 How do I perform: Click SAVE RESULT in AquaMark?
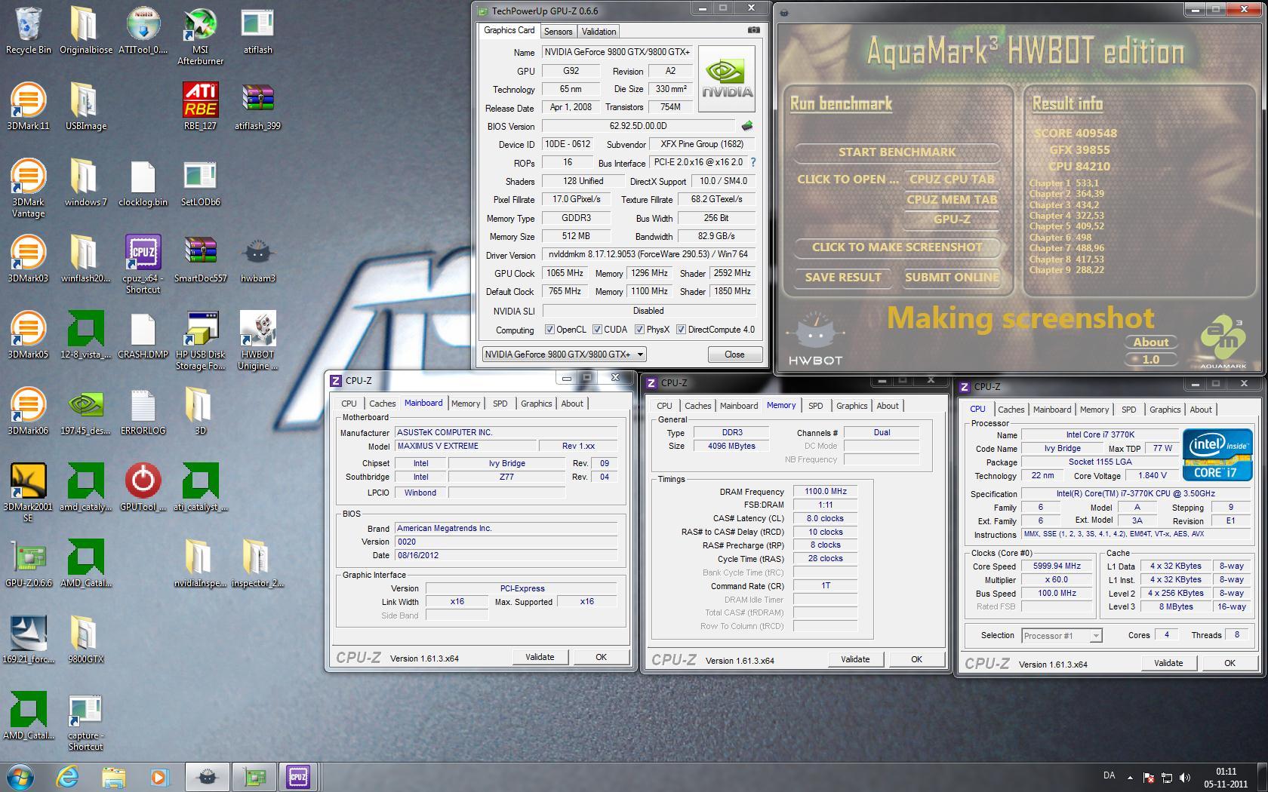843,278
